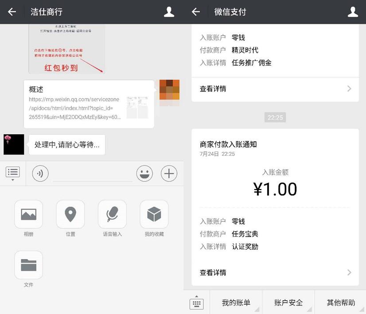Toggle the plus attachment panel
This screenshot has width=366, height=314.
[169, 173]
